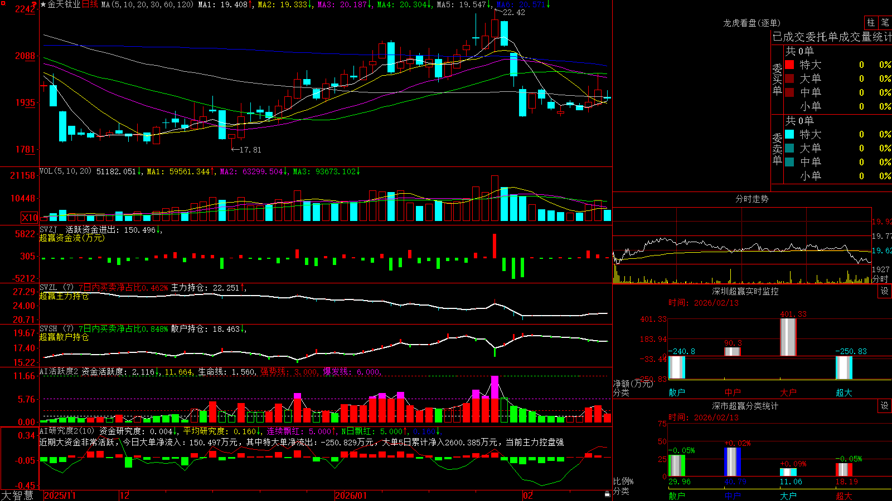Open 设 settings for 深圳超赢实时监控
Image resolution: width=892 pixels, height=501 pixels.
coord(885,291)
